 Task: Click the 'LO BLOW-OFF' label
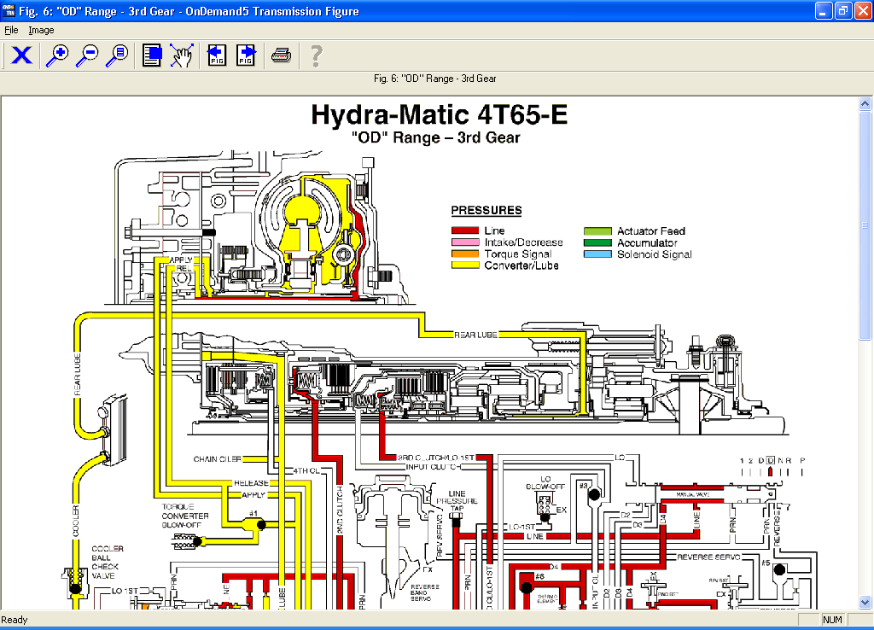[x=545, y=483]
